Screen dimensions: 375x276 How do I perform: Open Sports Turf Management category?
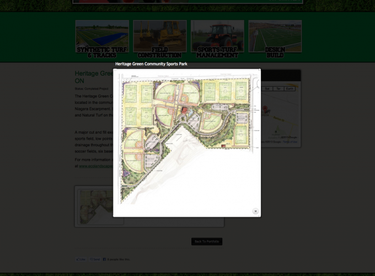(217, 39)
